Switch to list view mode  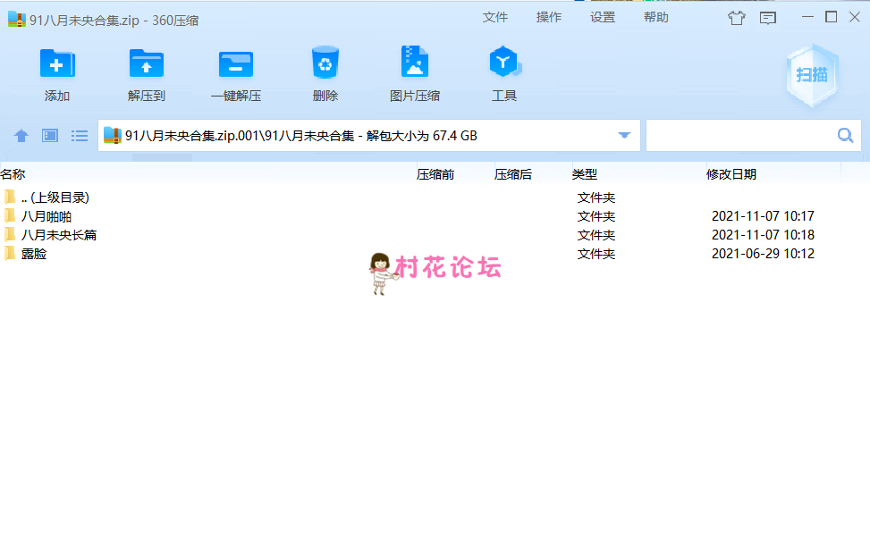pyautogui.click(x=80, y=136)
